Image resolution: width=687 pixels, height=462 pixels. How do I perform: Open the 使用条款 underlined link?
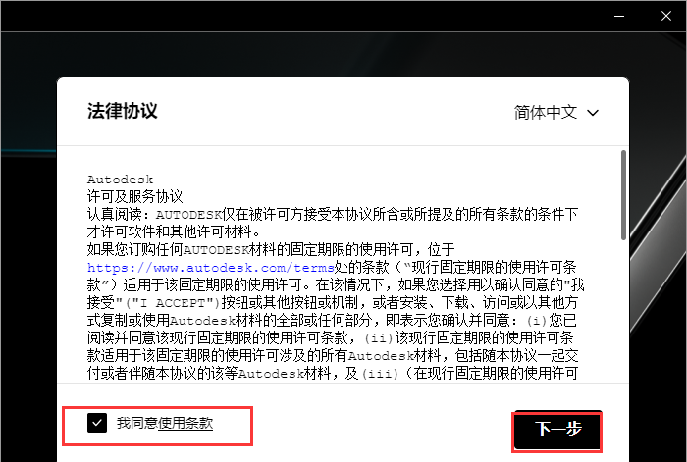(185, 423)
